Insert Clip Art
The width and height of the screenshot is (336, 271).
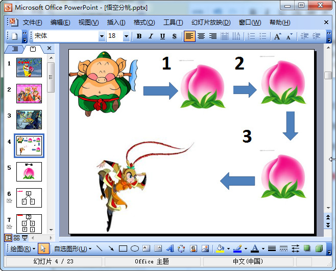click(194, 249)
